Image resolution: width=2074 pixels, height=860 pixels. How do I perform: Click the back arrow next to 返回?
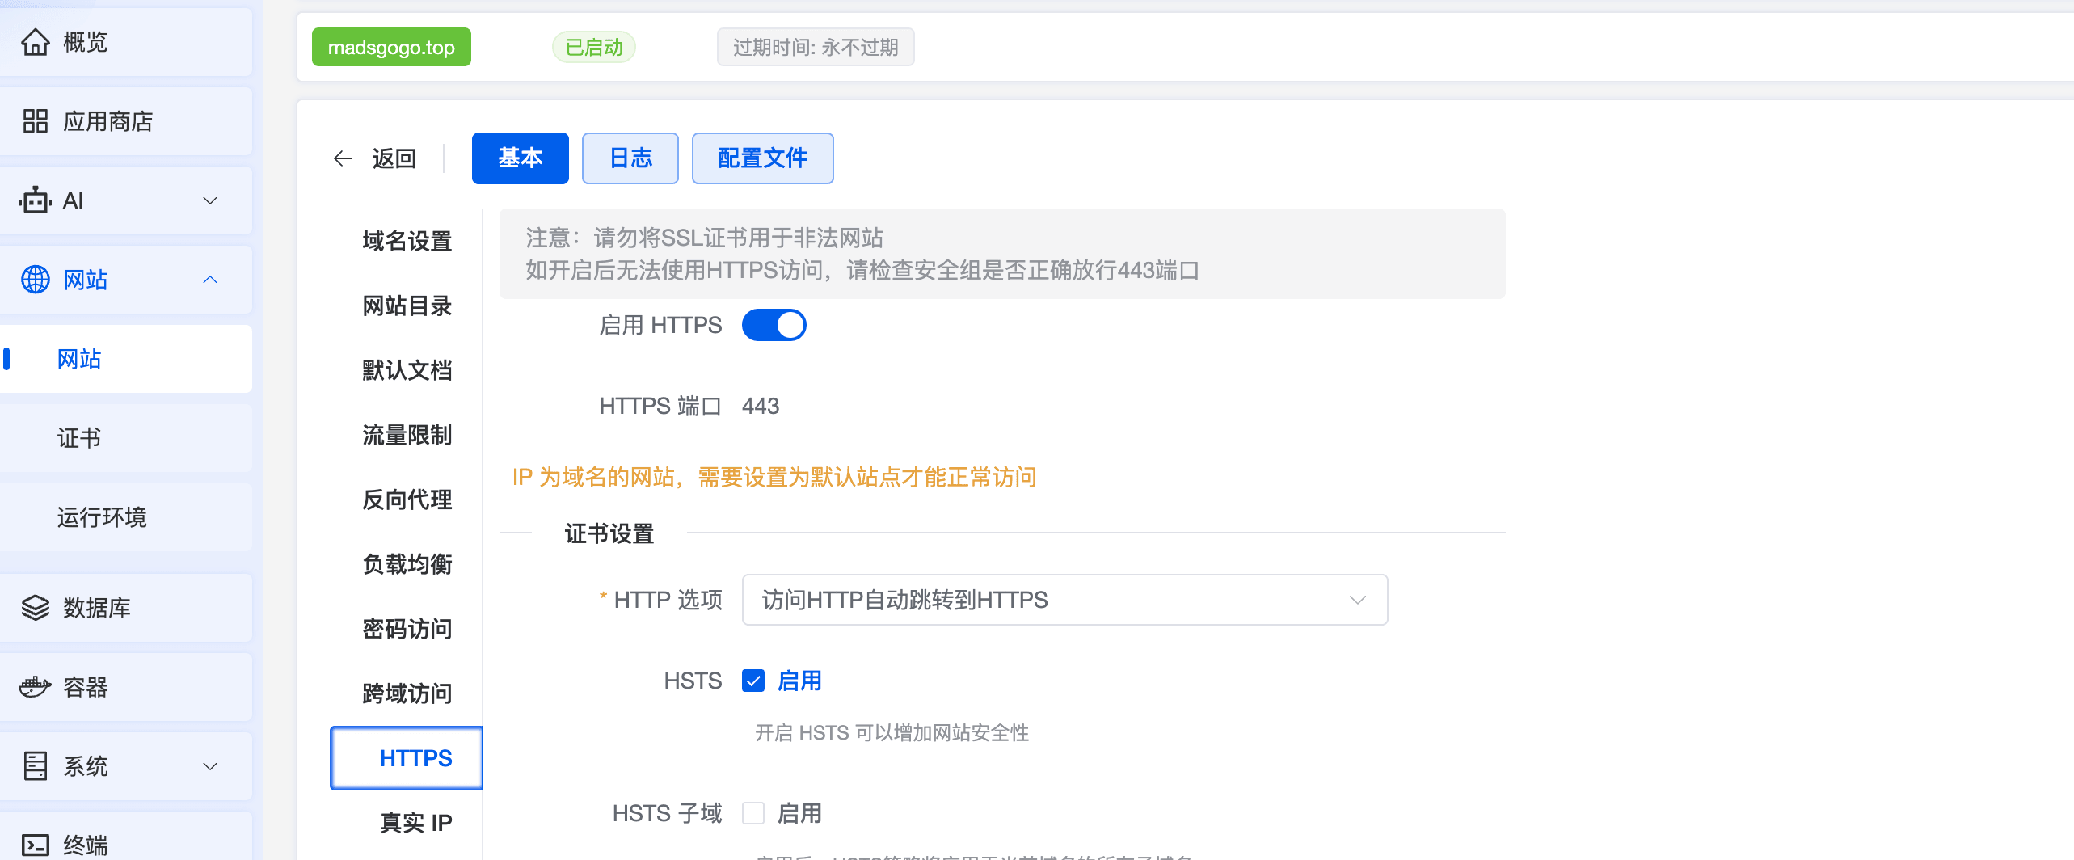(x=343, y=158)
